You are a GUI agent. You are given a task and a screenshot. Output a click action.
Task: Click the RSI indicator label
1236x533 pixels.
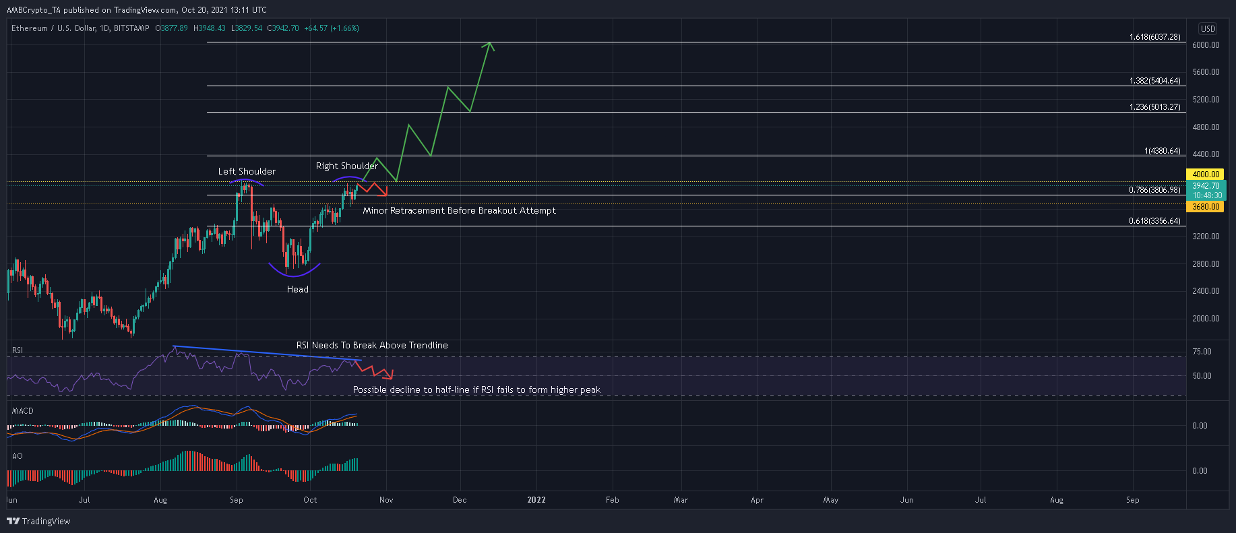tap(18, 350)
